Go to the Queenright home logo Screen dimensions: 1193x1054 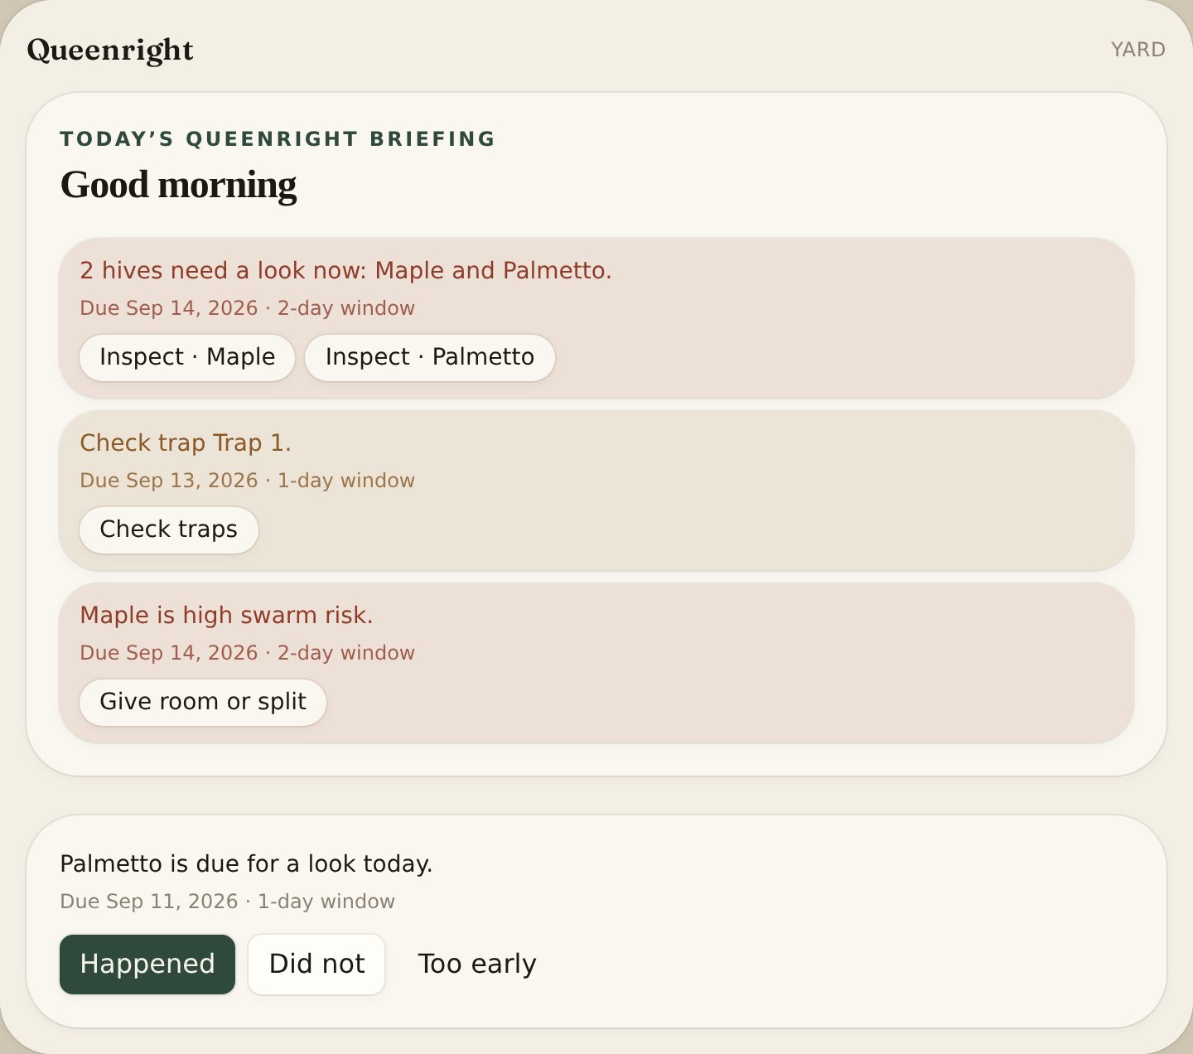tap(110, 50)
